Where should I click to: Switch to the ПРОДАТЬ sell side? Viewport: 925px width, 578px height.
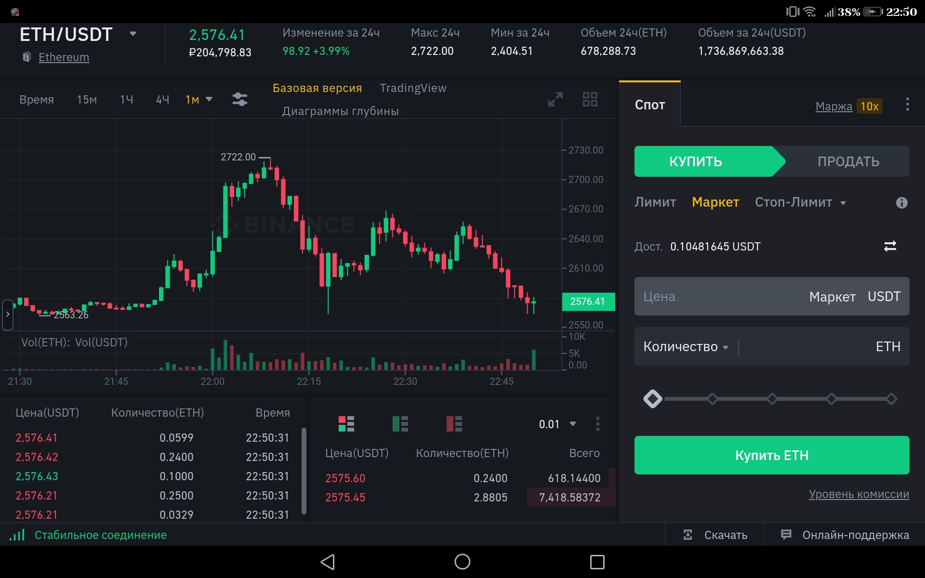[848, 161]
